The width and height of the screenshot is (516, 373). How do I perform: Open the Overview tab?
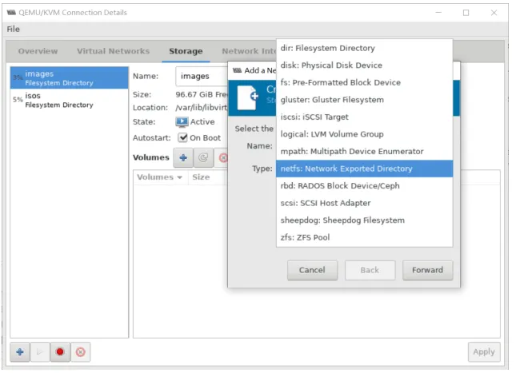[38, 51]
